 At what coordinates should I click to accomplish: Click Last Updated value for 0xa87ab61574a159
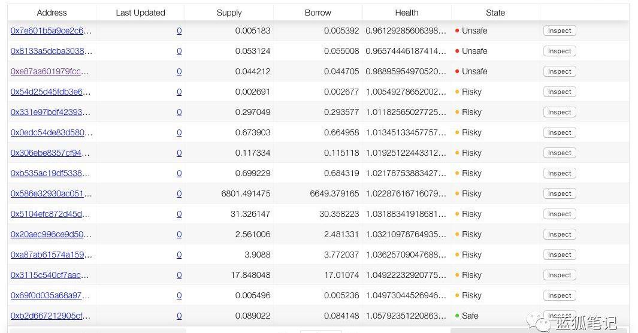coord(179,255)
